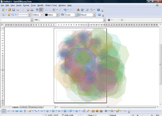Image resolution: width=162 pixels, height=116 pixels.
Task: Open the Modify menu
Action: [40, 5]
